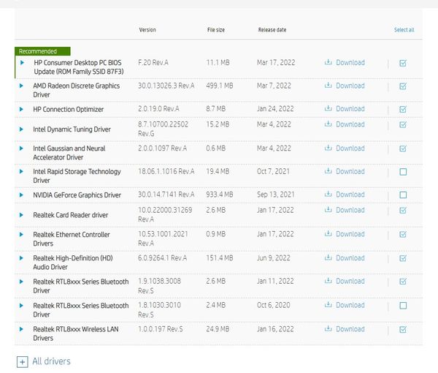Click download icon for AMD Radeon Graphics Driver
The image size is (438, 373).
(328, 86)
